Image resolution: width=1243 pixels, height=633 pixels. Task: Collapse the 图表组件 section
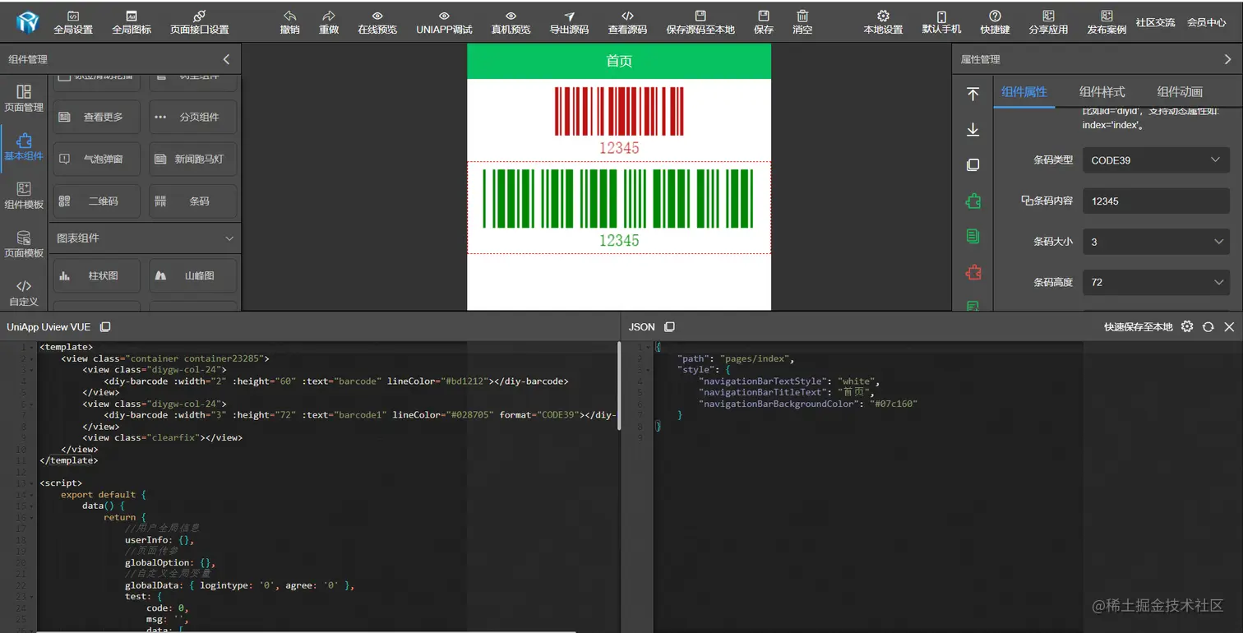[229, 238]
